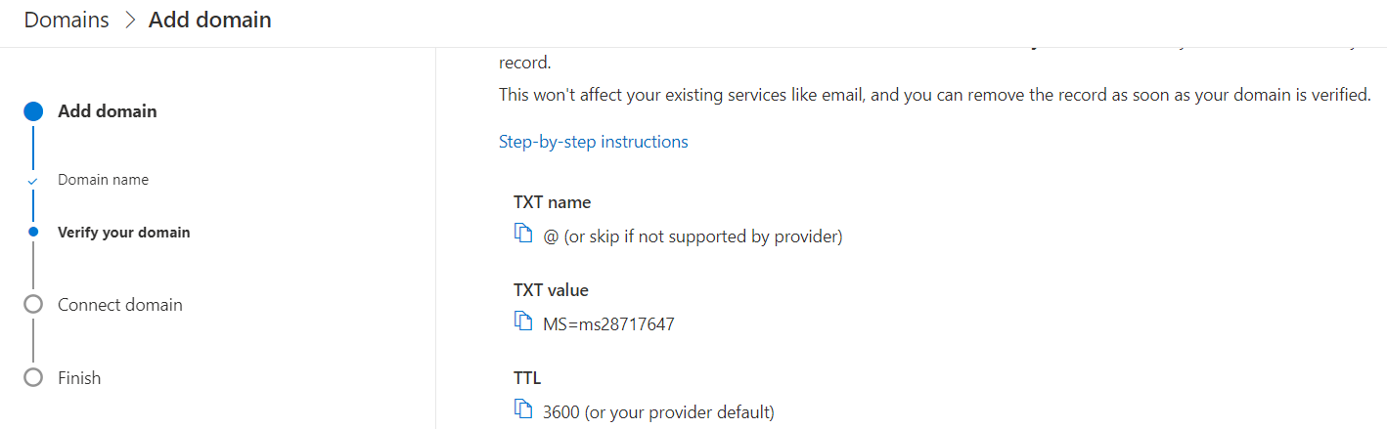Screen dimensions: 1387x429
Task: Click the Add domain page title
Action: coord(210,20)
